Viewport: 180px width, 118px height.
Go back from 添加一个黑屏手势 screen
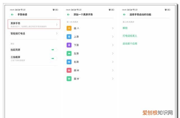tap(68, 14)
